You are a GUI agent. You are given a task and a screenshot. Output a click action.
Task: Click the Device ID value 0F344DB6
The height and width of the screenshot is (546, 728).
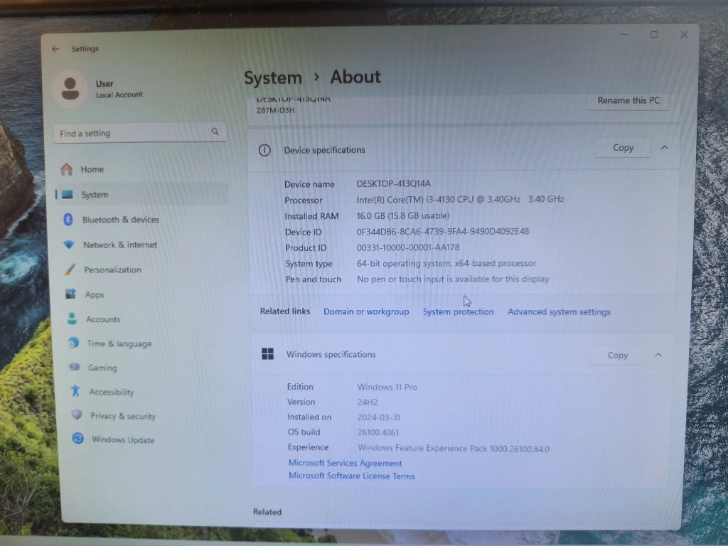(x=442, y=231)
